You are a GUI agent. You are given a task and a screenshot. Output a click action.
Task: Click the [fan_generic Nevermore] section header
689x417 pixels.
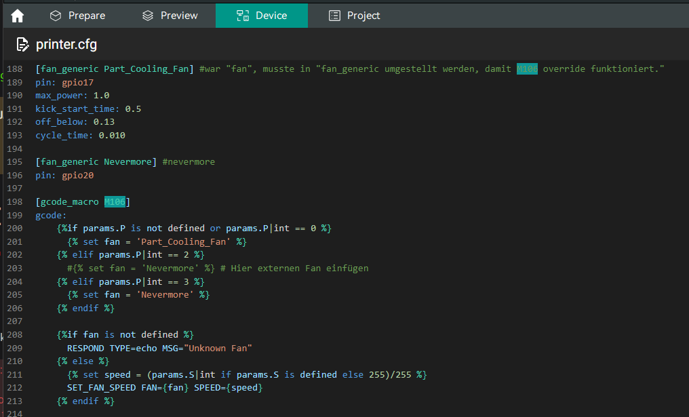pyautogui.click(x=96, y=162)
